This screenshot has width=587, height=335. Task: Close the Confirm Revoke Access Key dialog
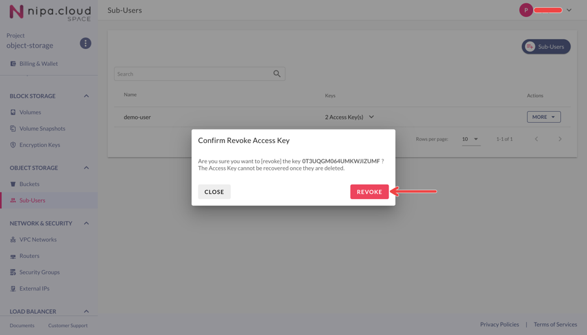coord(214,192)
